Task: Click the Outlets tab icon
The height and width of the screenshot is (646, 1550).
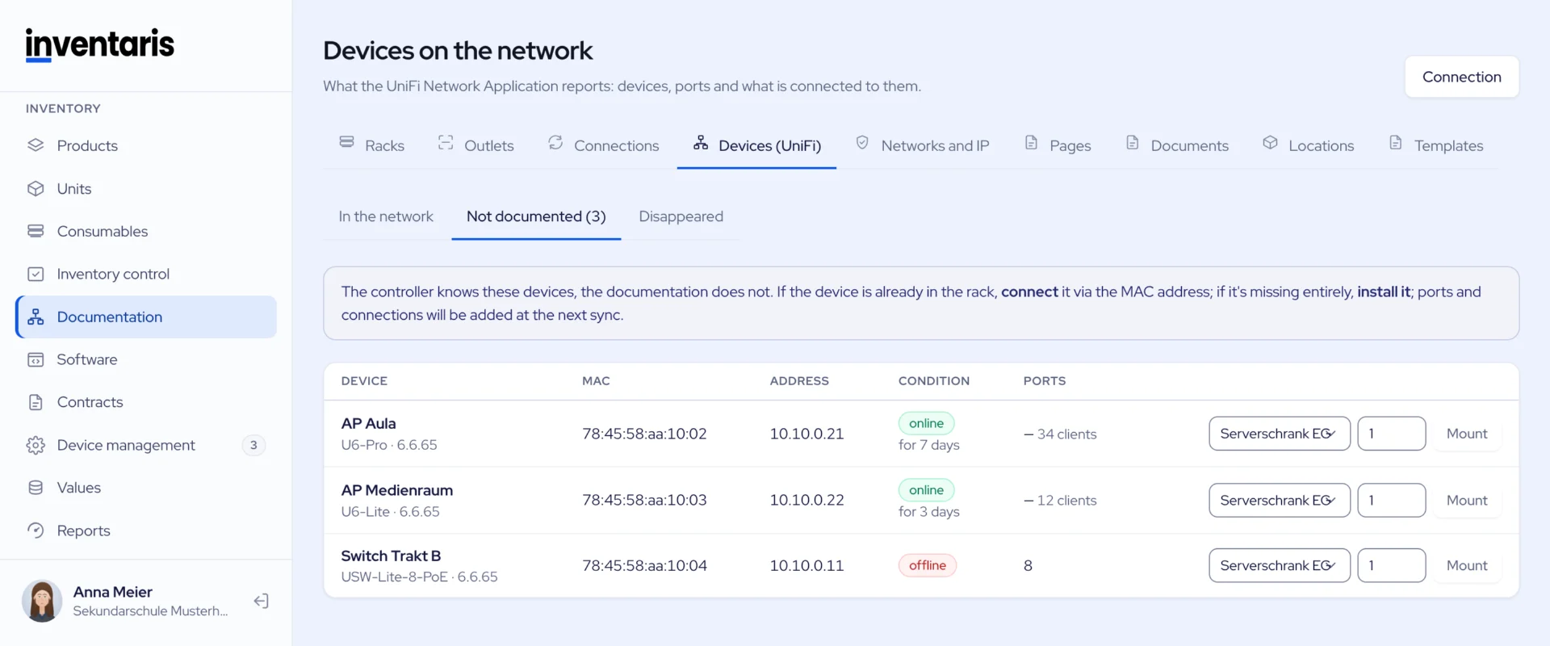Action: point(446,142)
